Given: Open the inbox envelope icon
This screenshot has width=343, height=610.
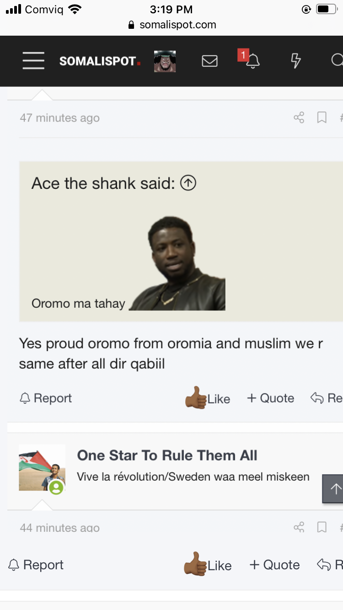Looking at the screenshot, I should (x=209, y=61).
